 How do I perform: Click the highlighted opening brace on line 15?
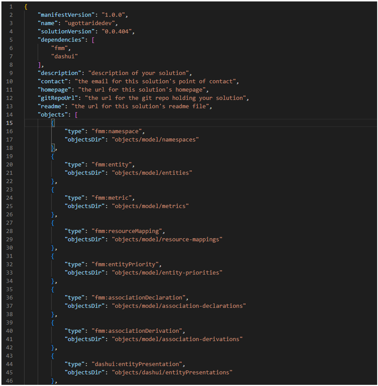[53, 123]
